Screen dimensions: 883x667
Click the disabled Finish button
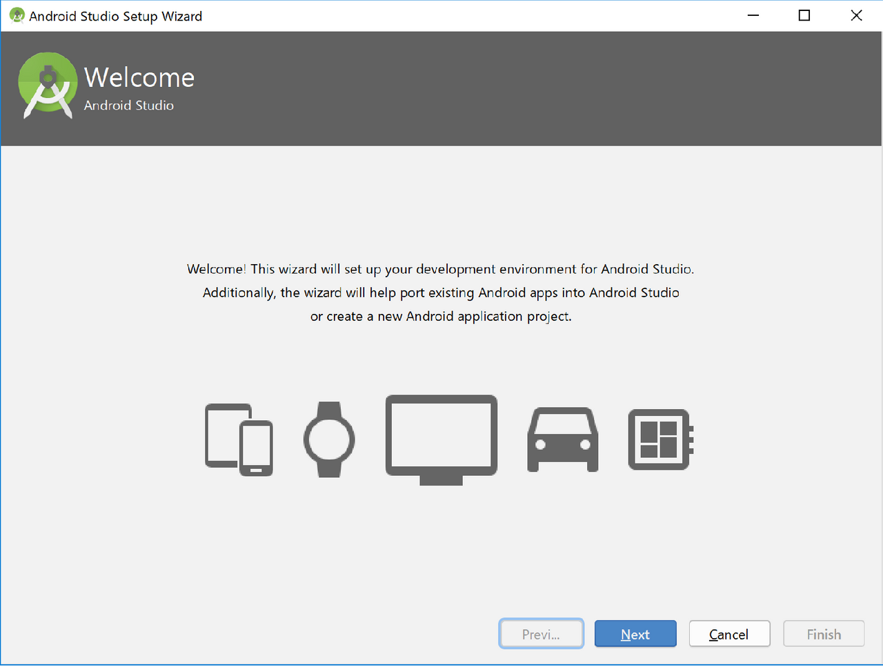click(x=824, y=634)
